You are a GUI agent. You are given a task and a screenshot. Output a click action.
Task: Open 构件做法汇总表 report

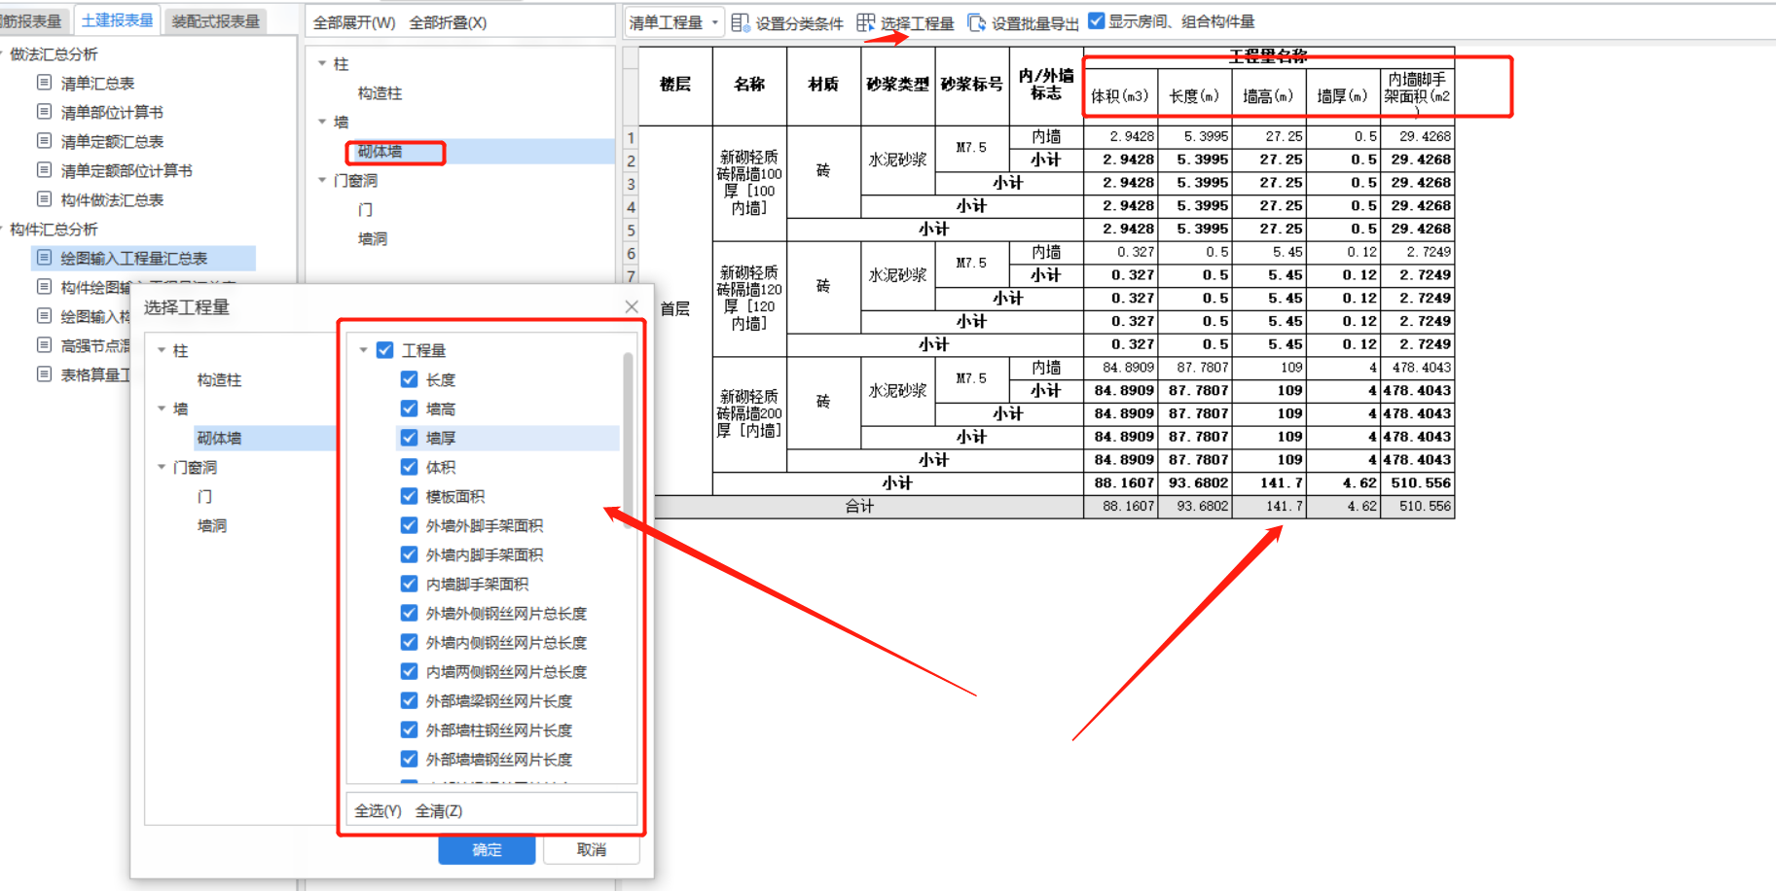click(x=112, y=199)
